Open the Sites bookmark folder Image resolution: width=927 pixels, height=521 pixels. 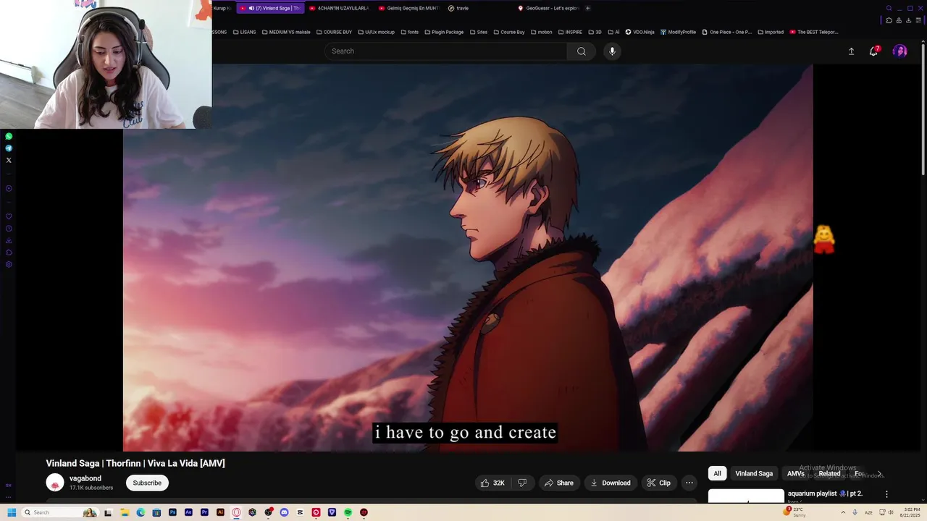(x=479, y=32)
